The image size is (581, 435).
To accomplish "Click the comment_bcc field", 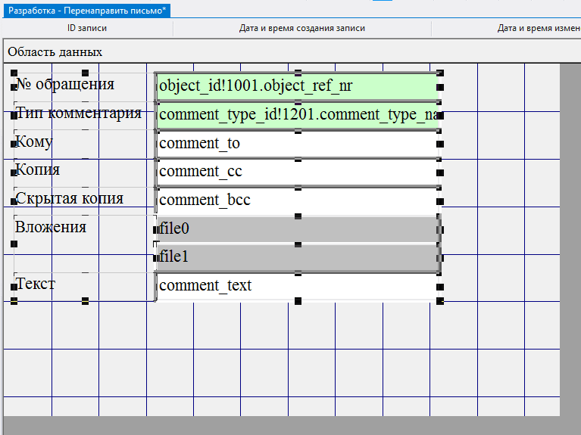I will [297, 200].
